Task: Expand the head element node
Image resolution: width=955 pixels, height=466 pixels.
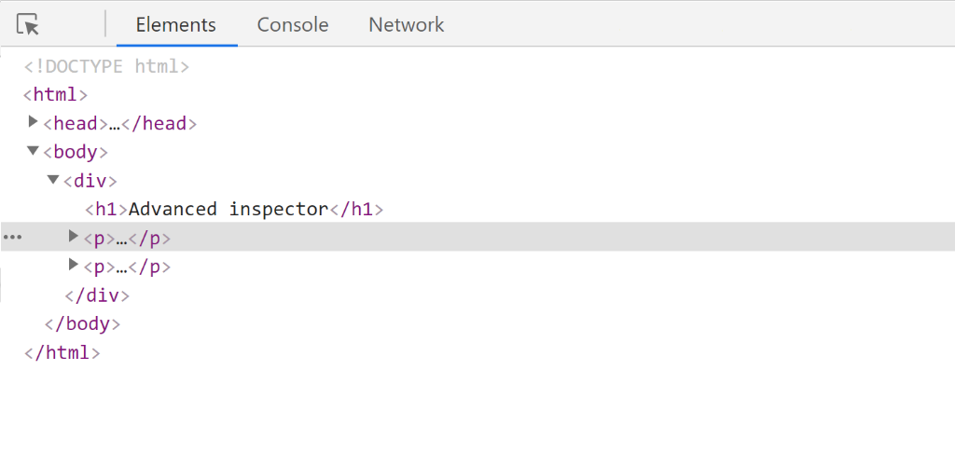Action: (x=33, y=122)
